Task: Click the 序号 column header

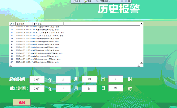Action: click(12, 24)
